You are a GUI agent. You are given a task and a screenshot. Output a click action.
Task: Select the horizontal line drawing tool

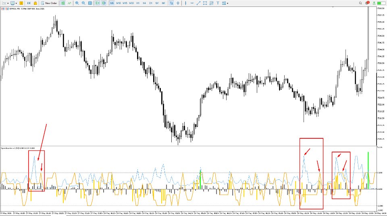192,3
